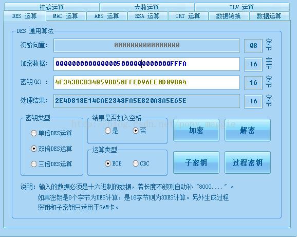
Task: Click the 密钥类型 group title
Action: [x=38, y=118]
